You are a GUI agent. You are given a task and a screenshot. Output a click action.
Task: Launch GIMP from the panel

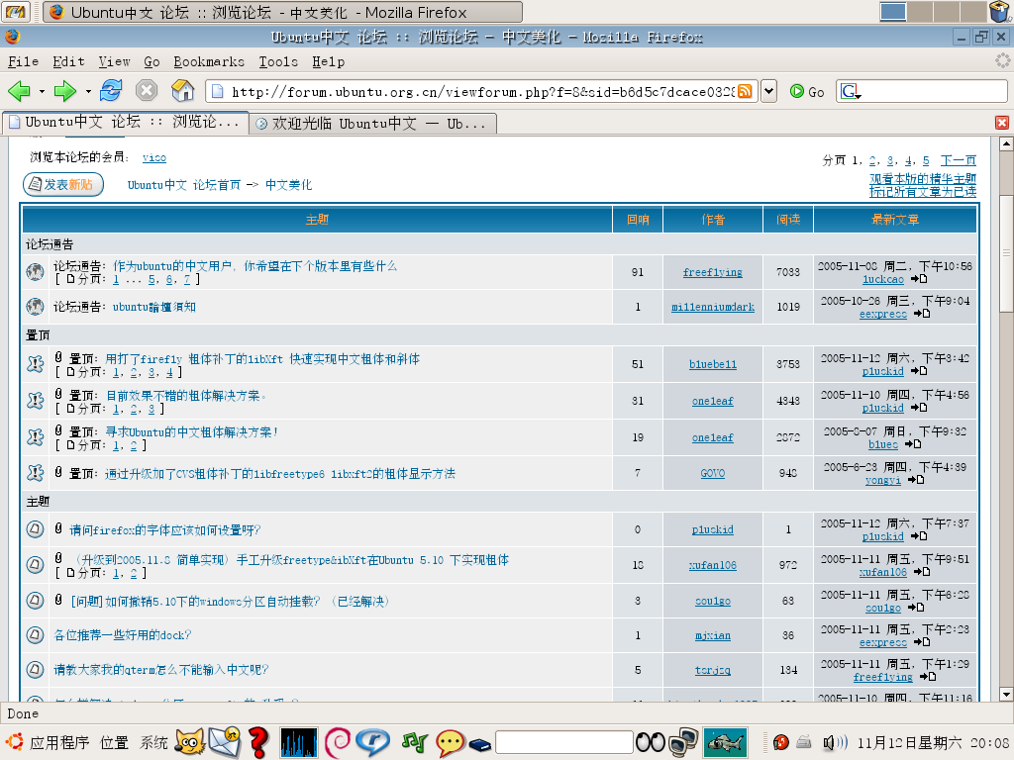tap(189, 742)
